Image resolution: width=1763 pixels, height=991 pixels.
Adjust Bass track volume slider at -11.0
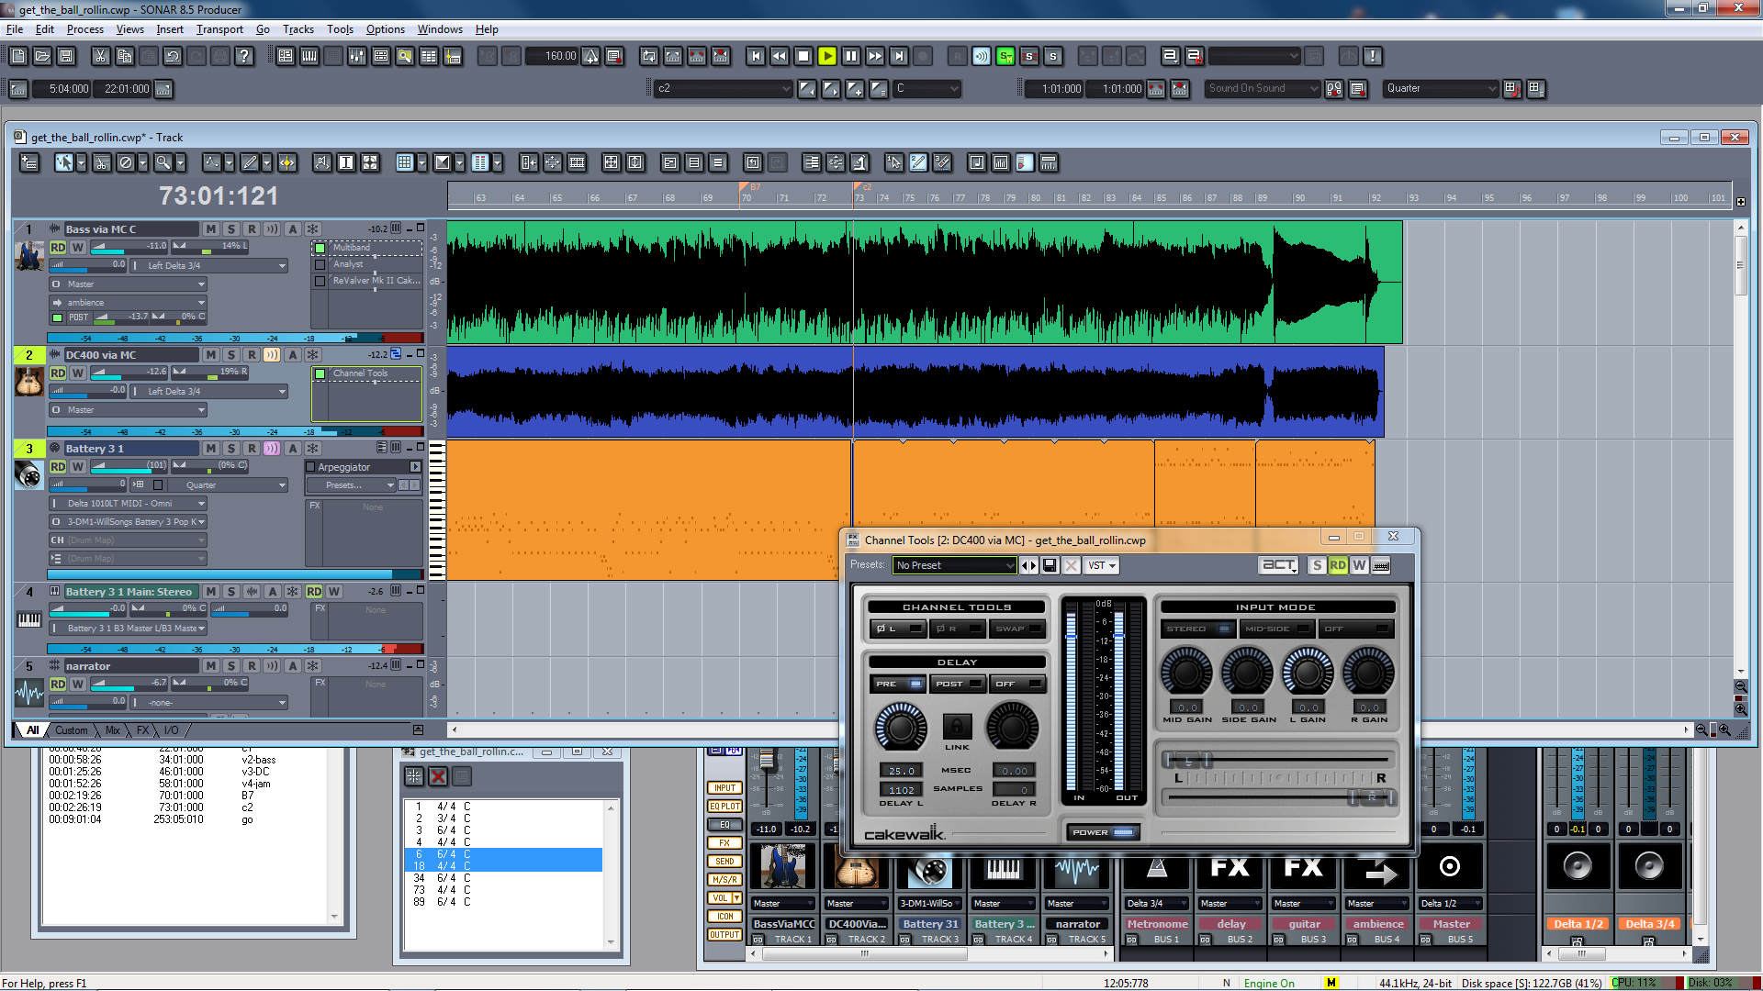click(x=131, y=247)
